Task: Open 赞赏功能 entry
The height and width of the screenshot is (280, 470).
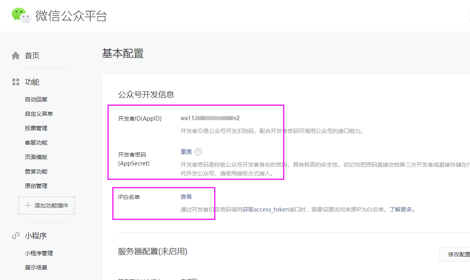Action: pos(36,171)
